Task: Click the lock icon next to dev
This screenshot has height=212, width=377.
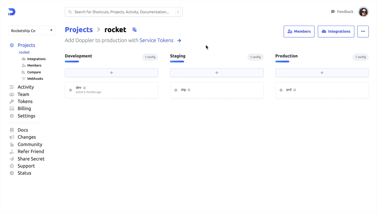Action: pos(85,87)
